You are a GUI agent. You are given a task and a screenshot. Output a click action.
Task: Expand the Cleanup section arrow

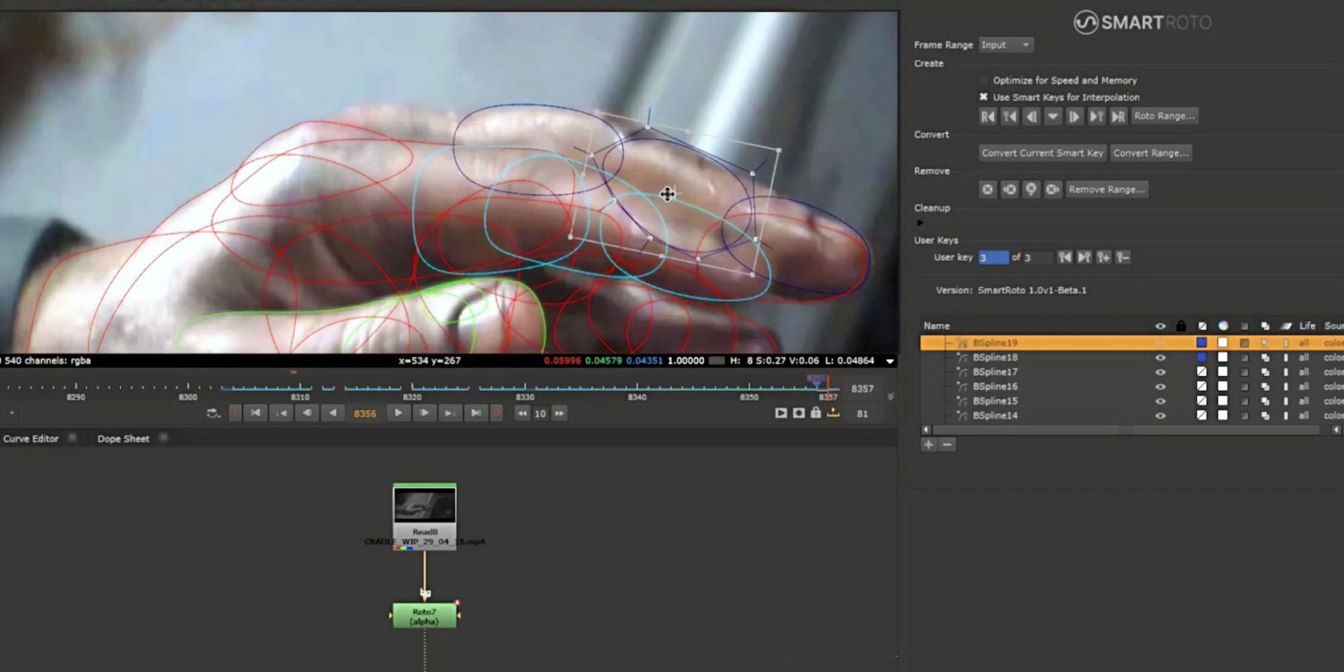coord(920,223)
